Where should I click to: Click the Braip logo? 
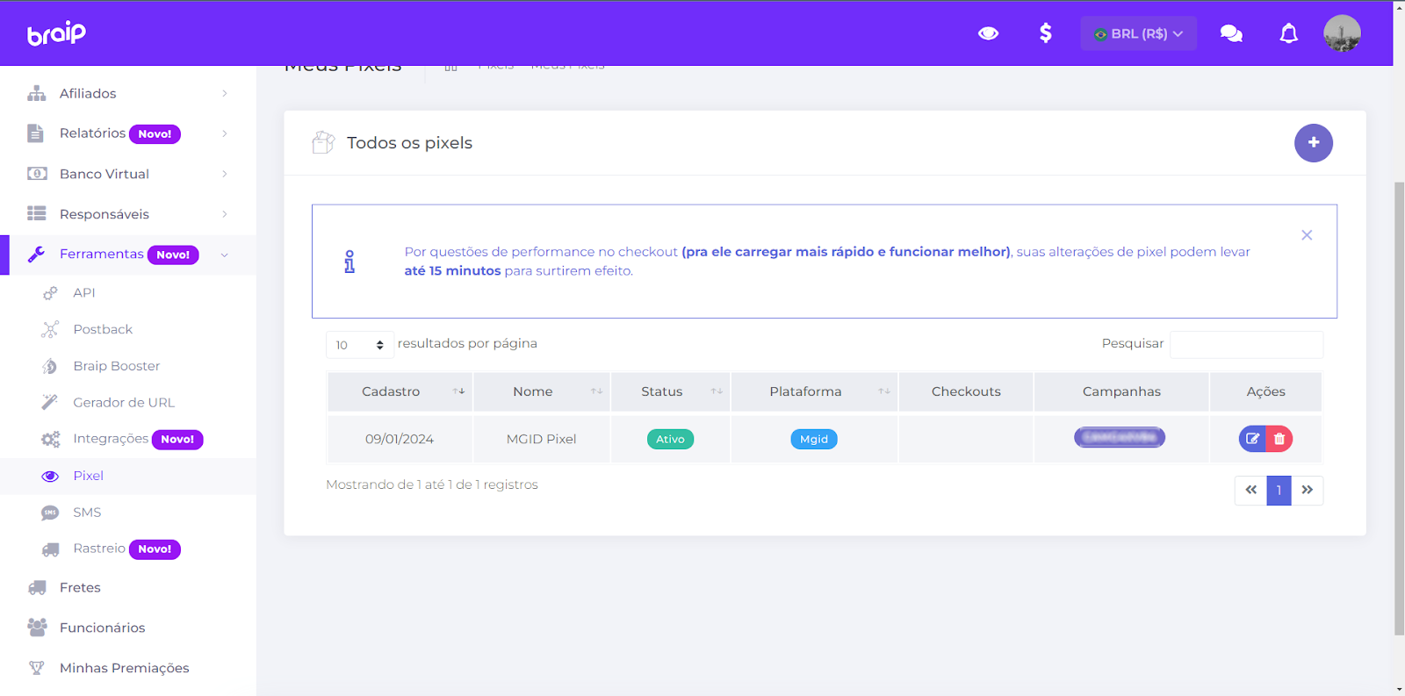click(56, 33)
